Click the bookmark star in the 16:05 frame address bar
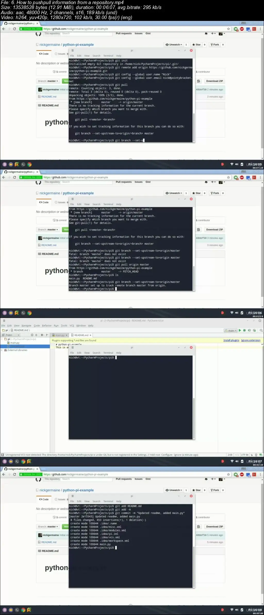Image resolution: width=264 pixels, height=615 pixels. (228, 29)
